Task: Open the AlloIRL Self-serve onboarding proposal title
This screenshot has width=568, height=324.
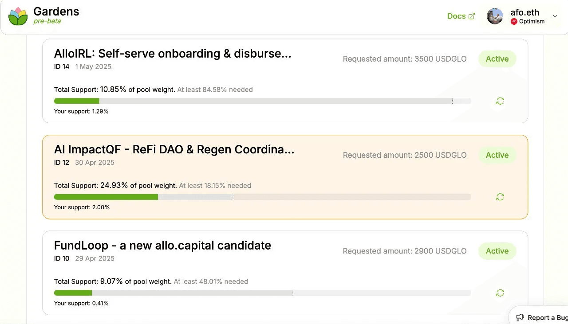Action: tap(173, 54)
